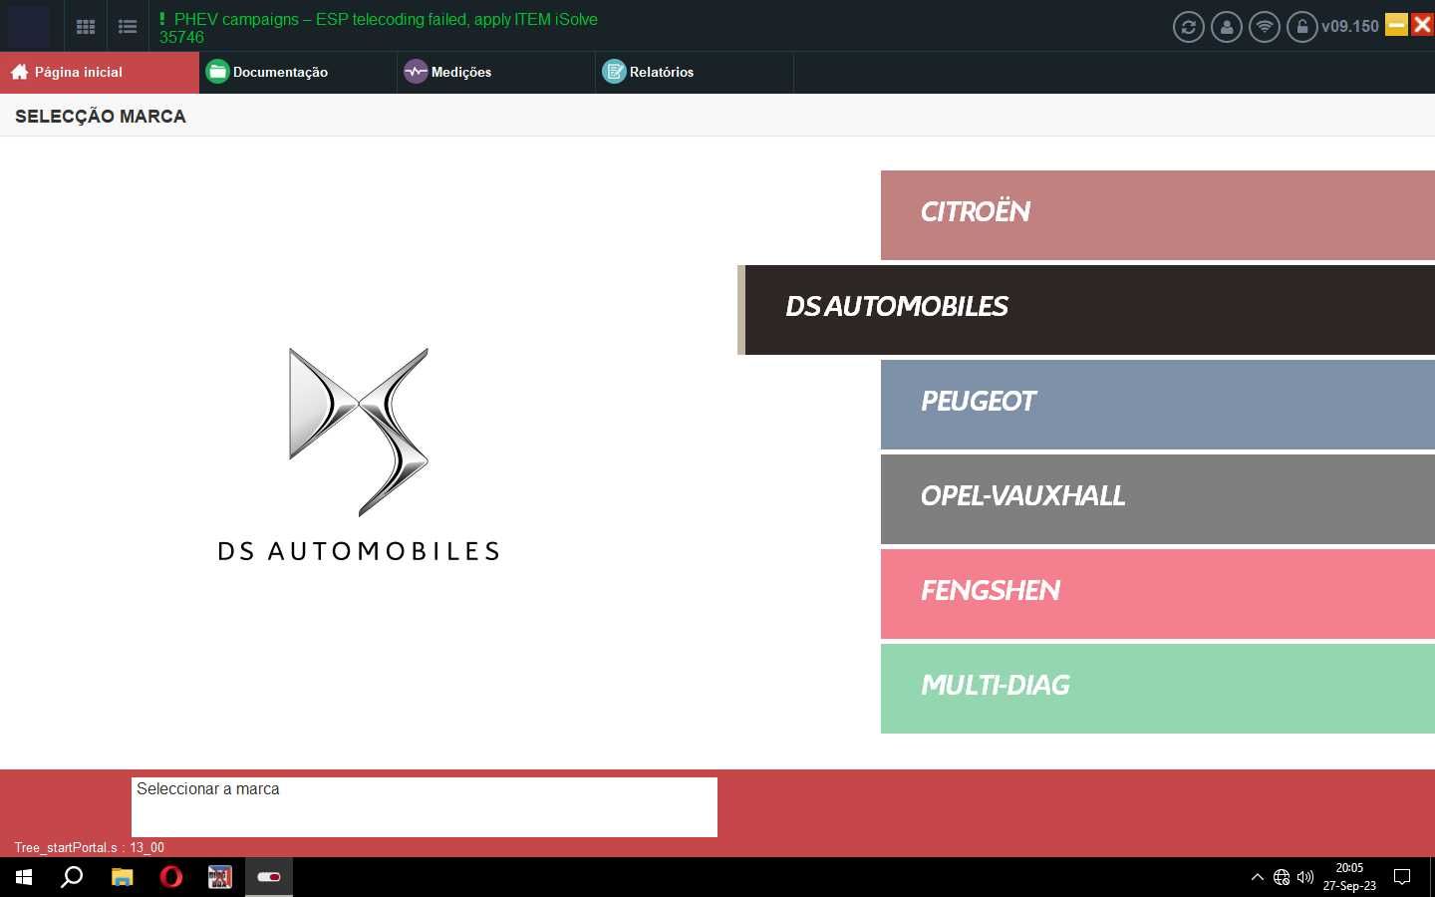Click the Tree_startPortal.s status text

click(90, 847)
